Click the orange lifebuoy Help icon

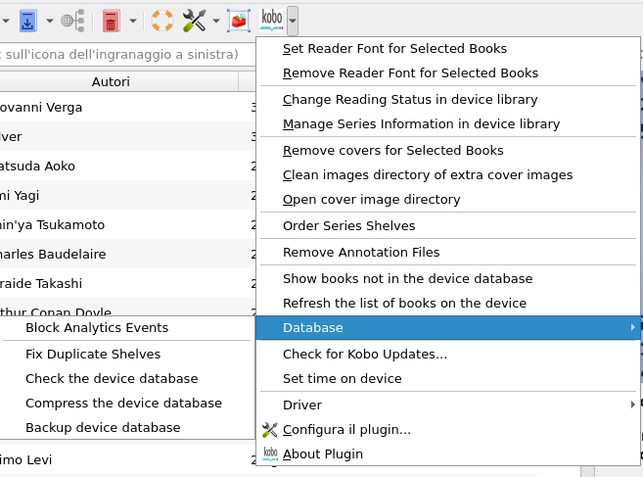(x=162, y=21)
